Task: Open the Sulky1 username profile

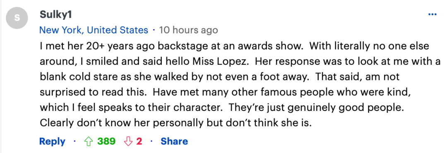Action: tap(55, 15)
